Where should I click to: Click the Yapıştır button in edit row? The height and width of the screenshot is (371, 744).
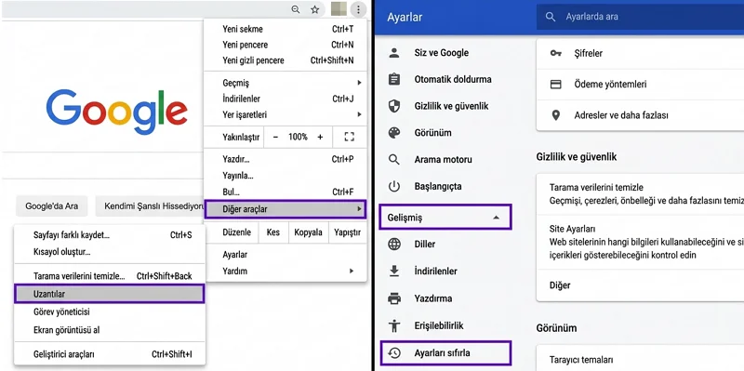pos(347,232)
